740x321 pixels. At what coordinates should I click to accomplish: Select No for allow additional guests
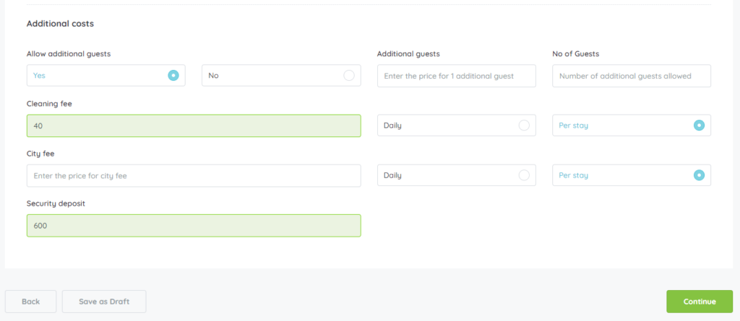[349, 75]
